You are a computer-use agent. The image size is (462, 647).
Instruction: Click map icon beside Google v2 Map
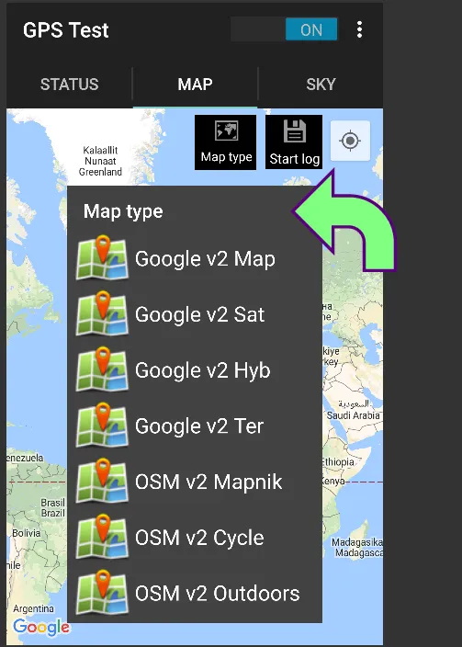(x=102, y=258)
